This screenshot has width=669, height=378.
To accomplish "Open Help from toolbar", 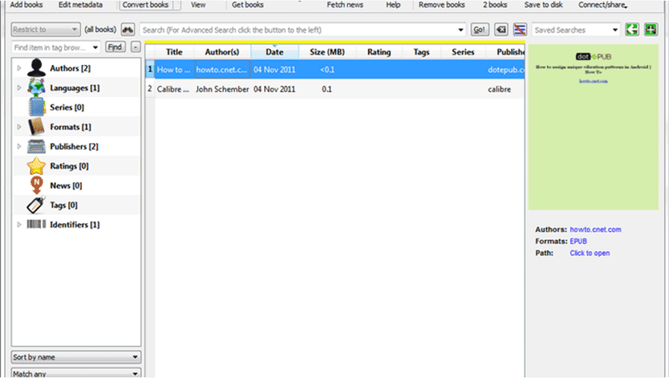I will [x=393, y=5].
